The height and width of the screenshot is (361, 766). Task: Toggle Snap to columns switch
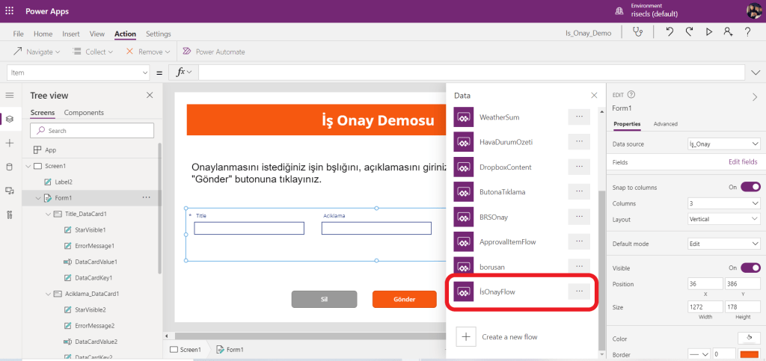(x=750, y=187)
